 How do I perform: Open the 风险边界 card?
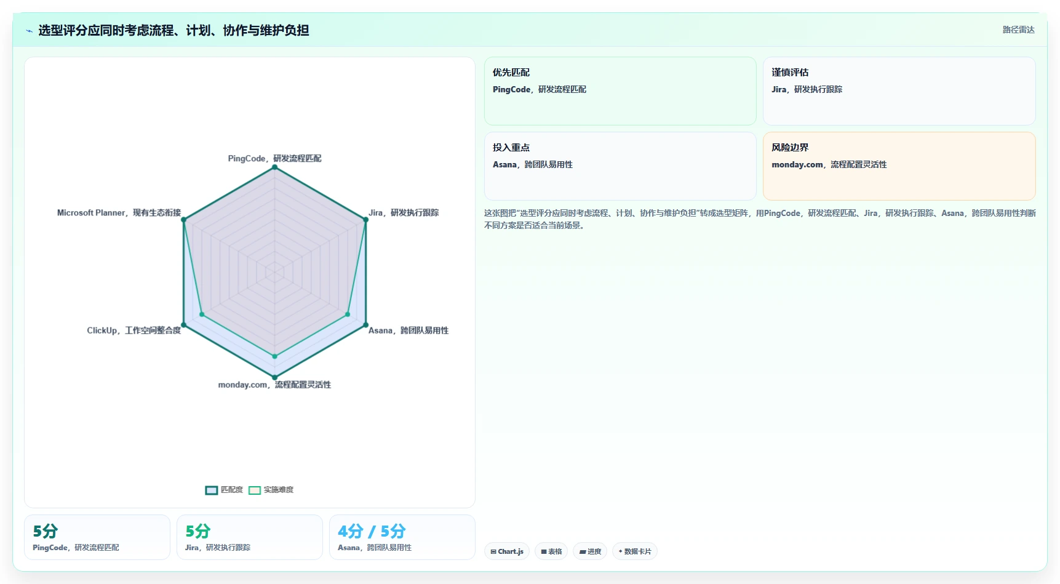[899, 166]
